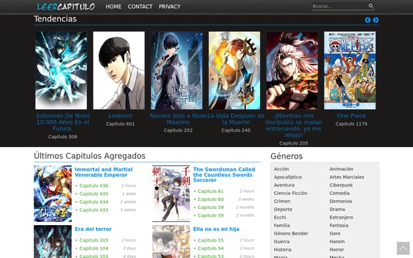
Task: Click the Lookism title link
Action: coord(121,116)
